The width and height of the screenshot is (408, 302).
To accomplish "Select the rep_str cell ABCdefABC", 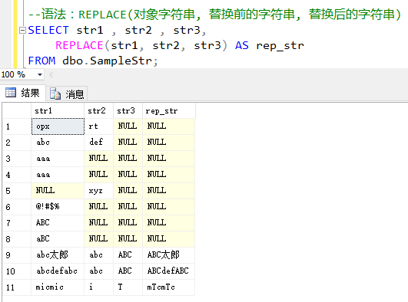I will tap(169, 271).
